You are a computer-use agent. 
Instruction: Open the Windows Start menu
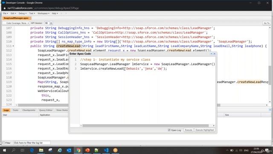(x=4, y=150)
